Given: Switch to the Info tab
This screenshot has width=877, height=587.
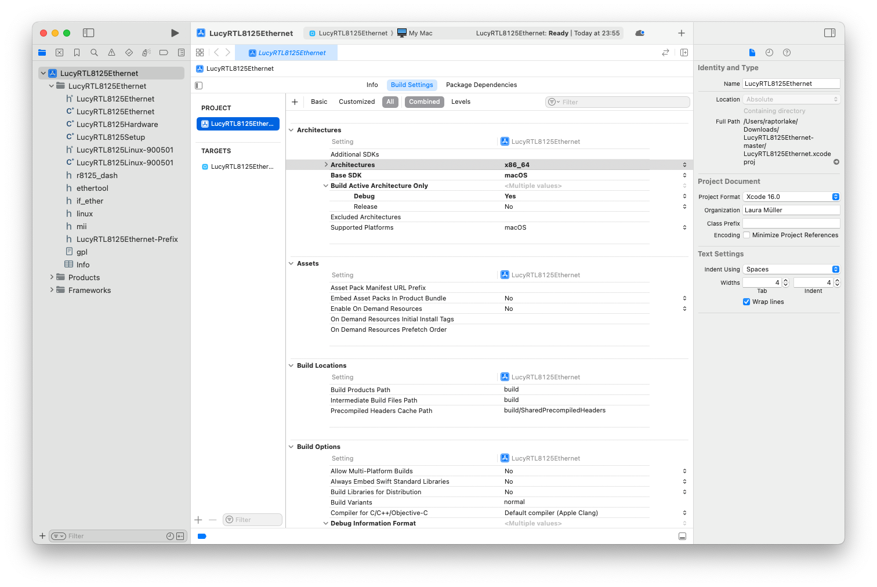Looking at the screenshot, I should click(x=372, y=85).
